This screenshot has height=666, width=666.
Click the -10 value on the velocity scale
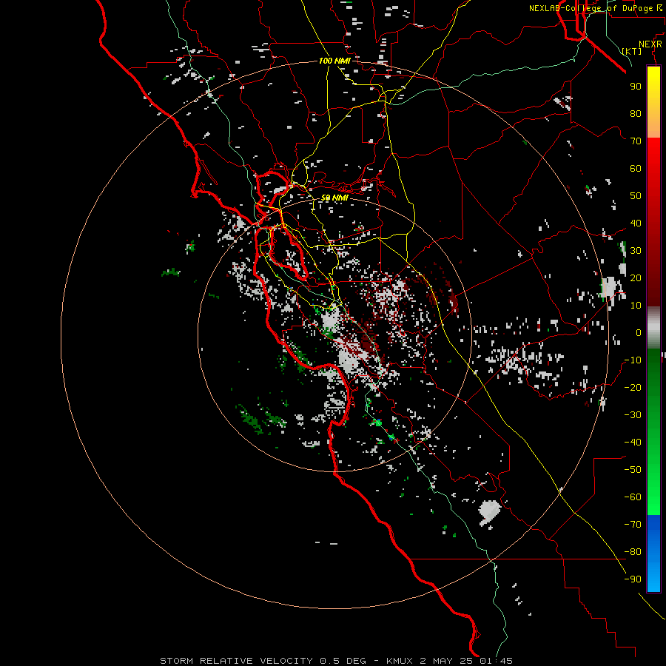tap(633, 360)
